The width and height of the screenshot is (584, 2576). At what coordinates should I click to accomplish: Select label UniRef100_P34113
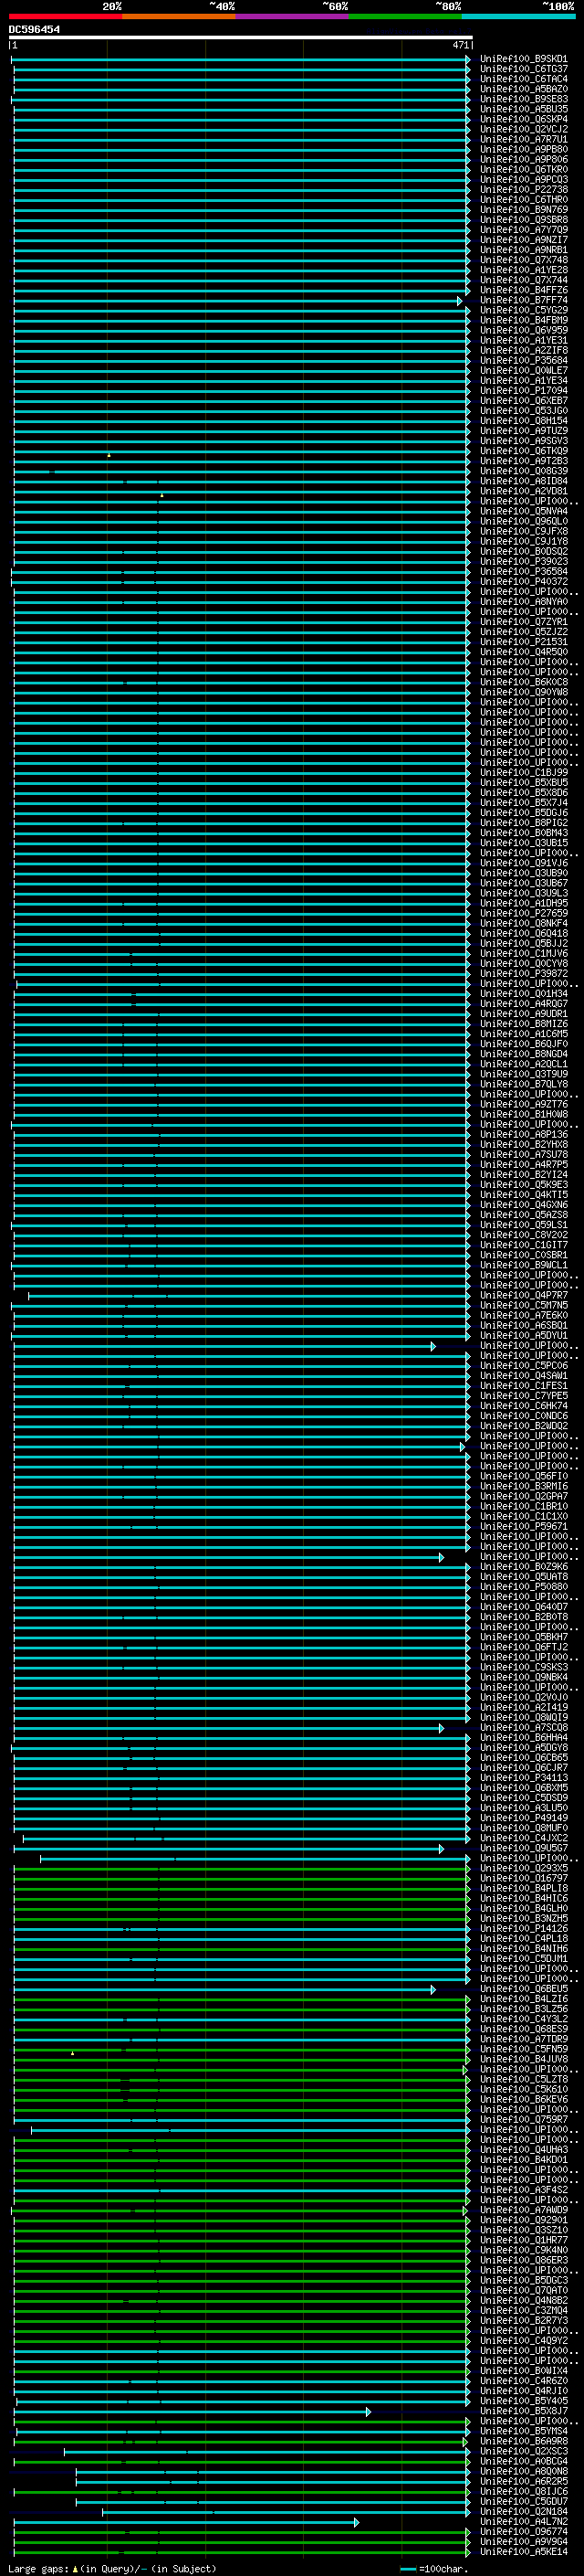tap(523, 1777)
